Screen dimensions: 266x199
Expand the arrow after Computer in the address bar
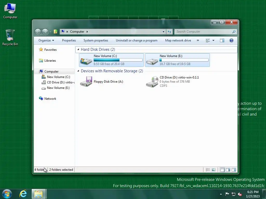click(x=87, y=32)
